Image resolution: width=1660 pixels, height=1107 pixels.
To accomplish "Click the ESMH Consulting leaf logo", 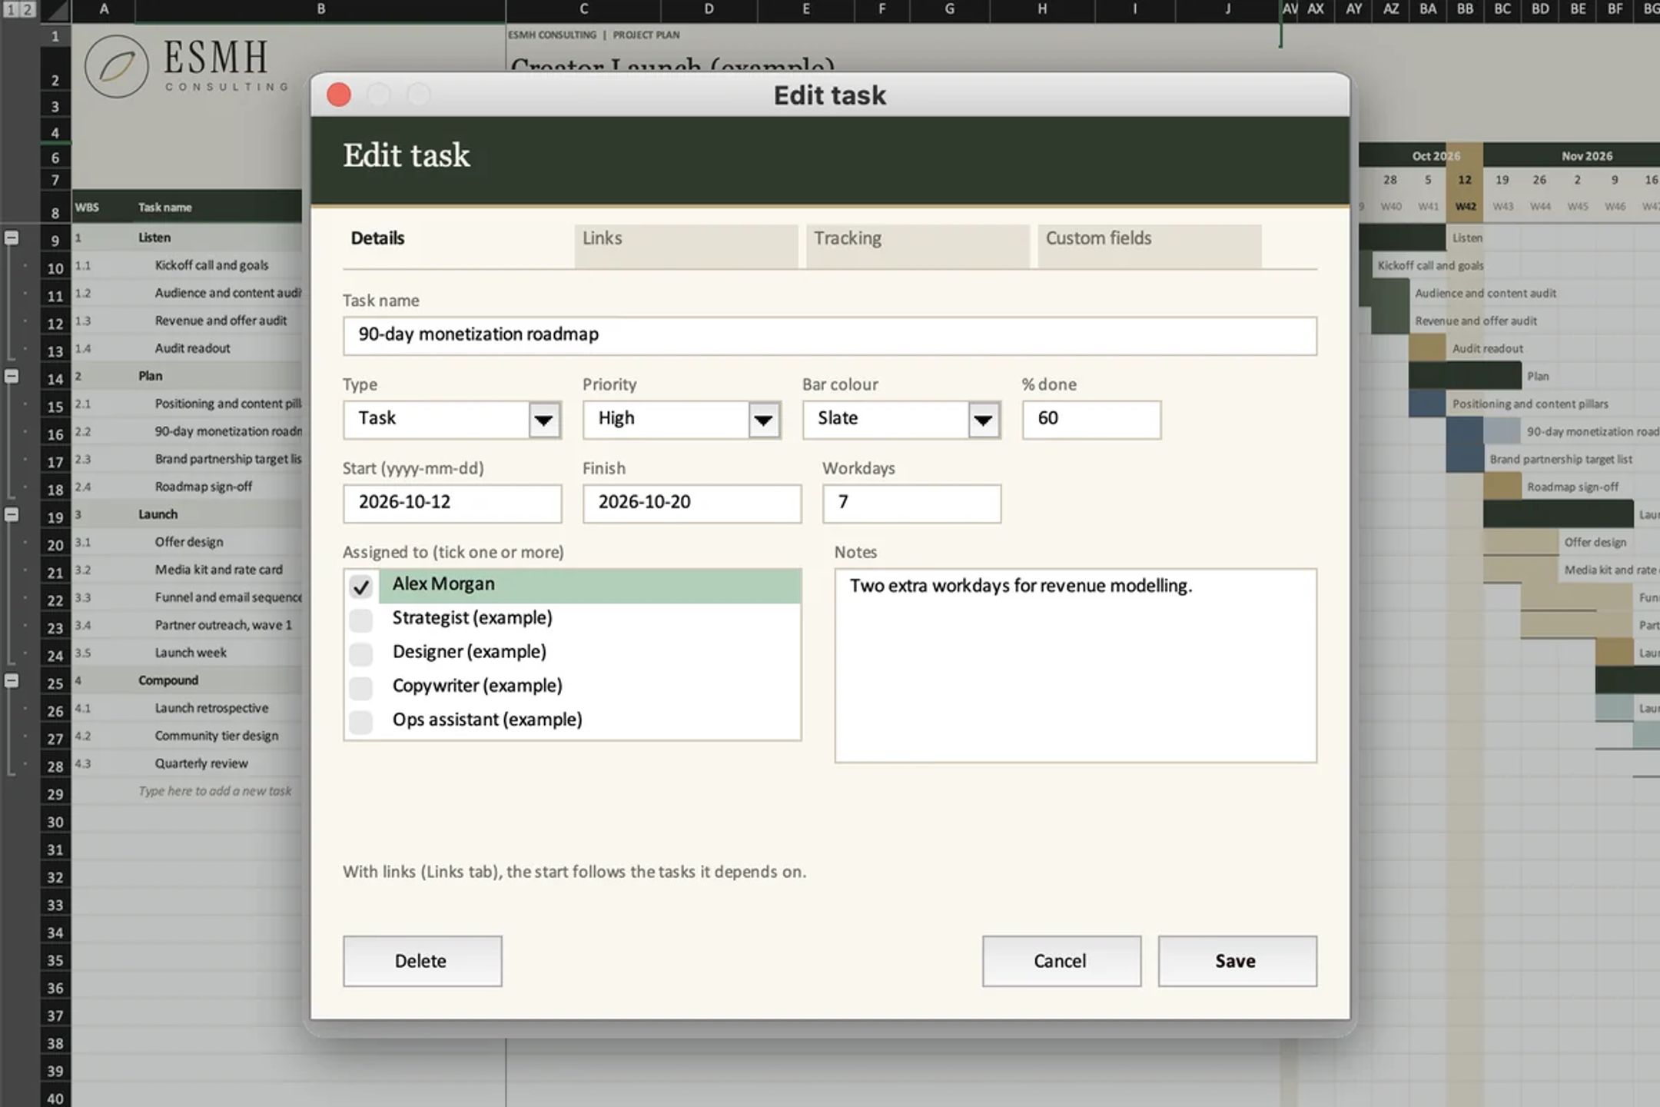I will (x=116, y=66).
